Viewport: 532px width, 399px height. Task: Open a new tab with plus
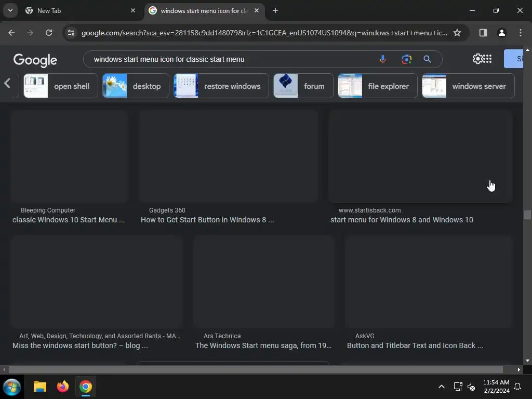point(275,10)
